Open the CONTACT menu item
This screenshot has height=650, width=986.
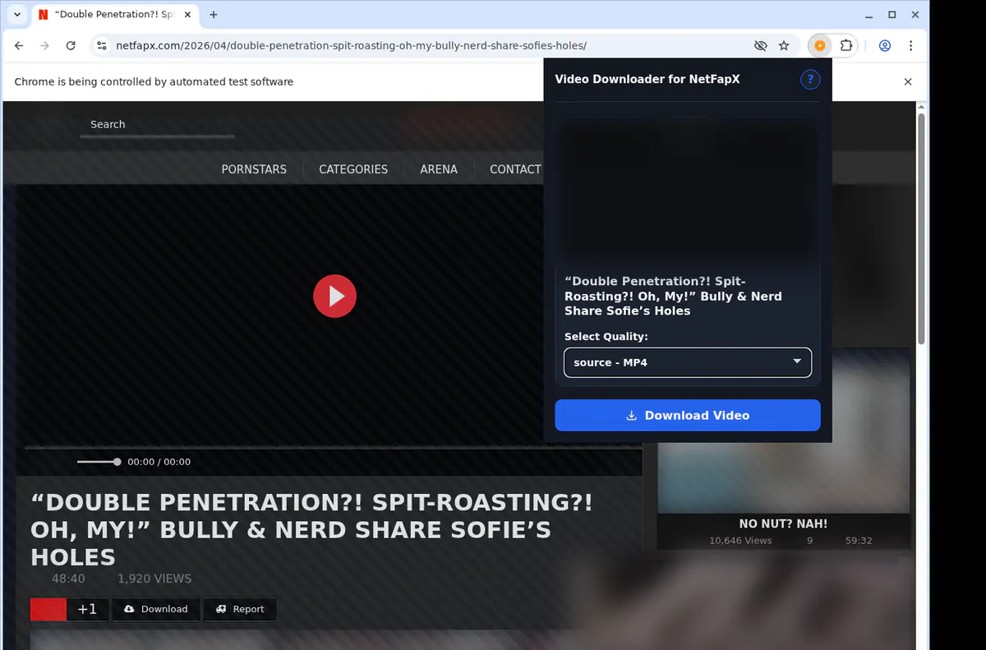pyautogui.click(x=515, y=169)
